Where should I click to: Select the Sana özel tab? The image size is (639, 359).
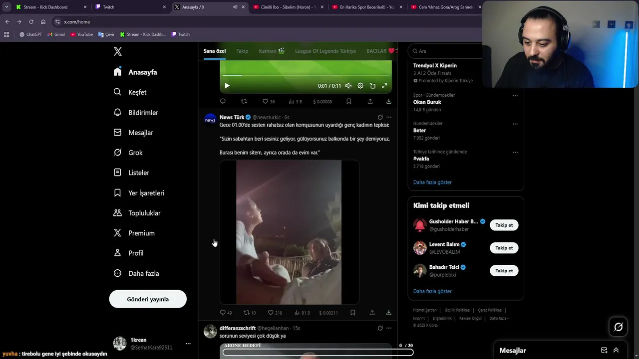coord(215,51)
